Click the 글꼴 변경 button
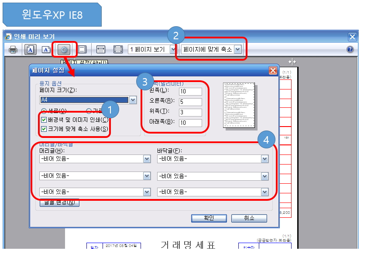This screenshot has width=371, height=254. (59, 203)
